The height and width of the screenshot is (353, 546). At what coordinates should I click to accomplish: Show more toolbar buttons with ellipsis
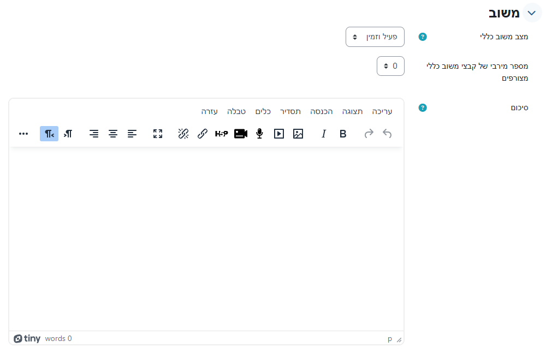(x=23, y=134)
